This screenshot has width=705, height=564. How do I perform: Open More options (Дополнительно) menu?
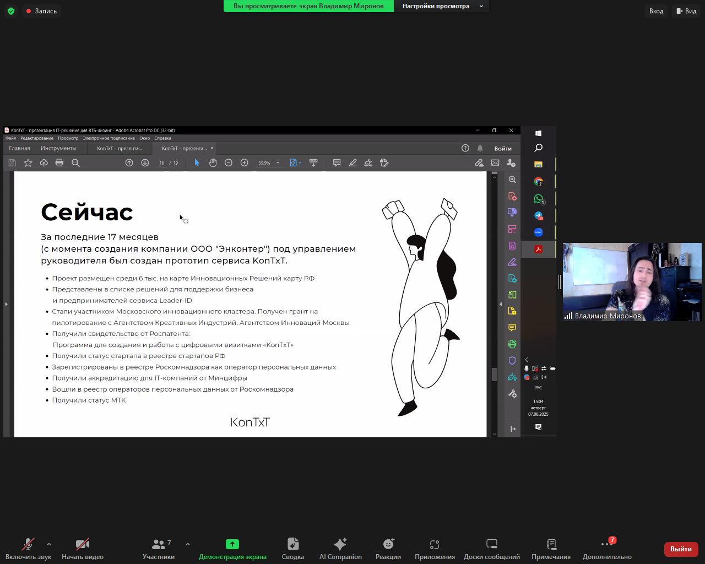pyautogui.click(x=607, y=549)
